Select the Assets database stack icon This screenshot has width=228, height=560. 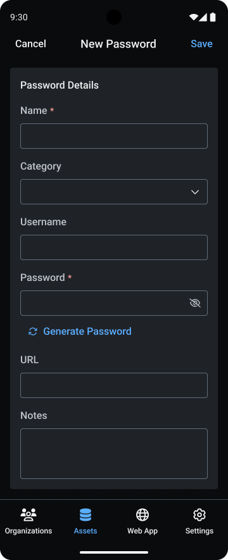tap(85, 514)
